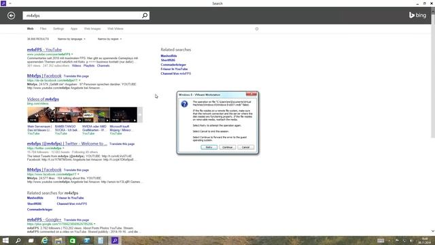Play NVIDIA oder AMD Grafikkarten video thumbnail
Screen dimensions: 435x245
(x=96, y=115)
